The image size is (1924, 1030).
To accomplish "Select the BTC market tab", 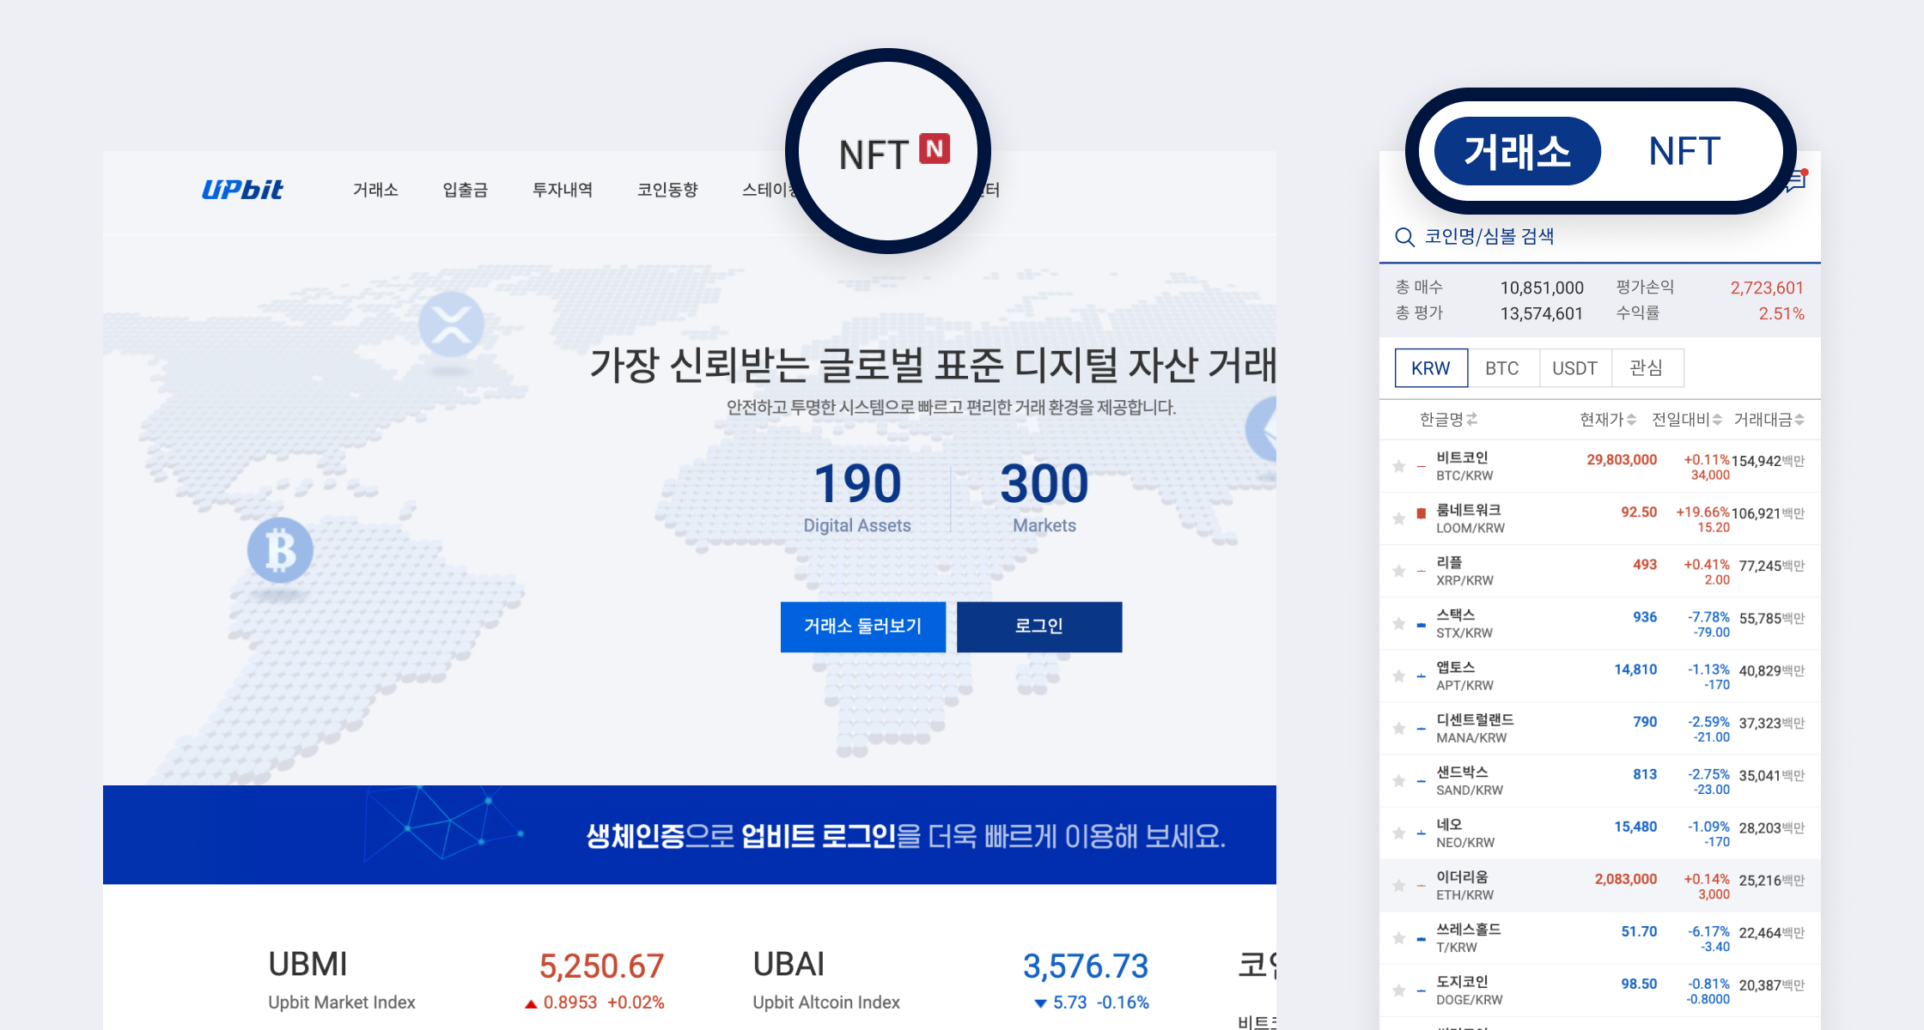I will coord(1502,368).
